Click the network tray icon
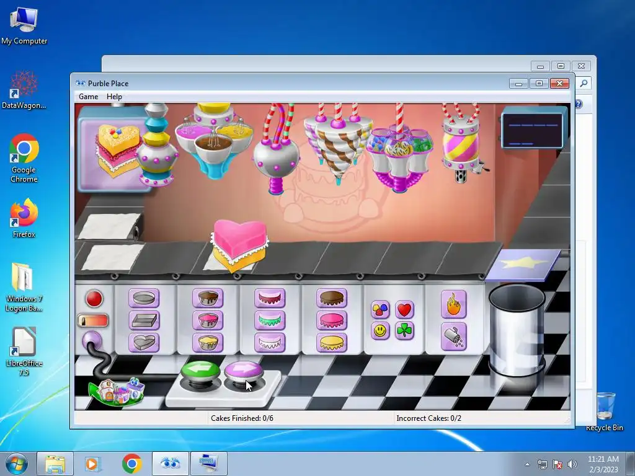 click(542, 464)
